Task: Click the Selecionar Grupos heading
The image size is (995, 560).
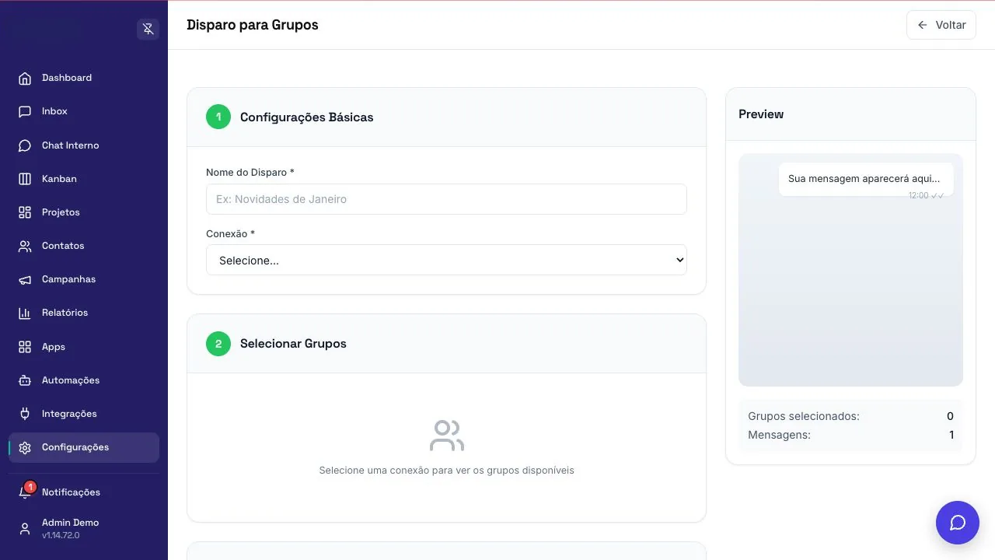Action: click(x=293, y=344)
